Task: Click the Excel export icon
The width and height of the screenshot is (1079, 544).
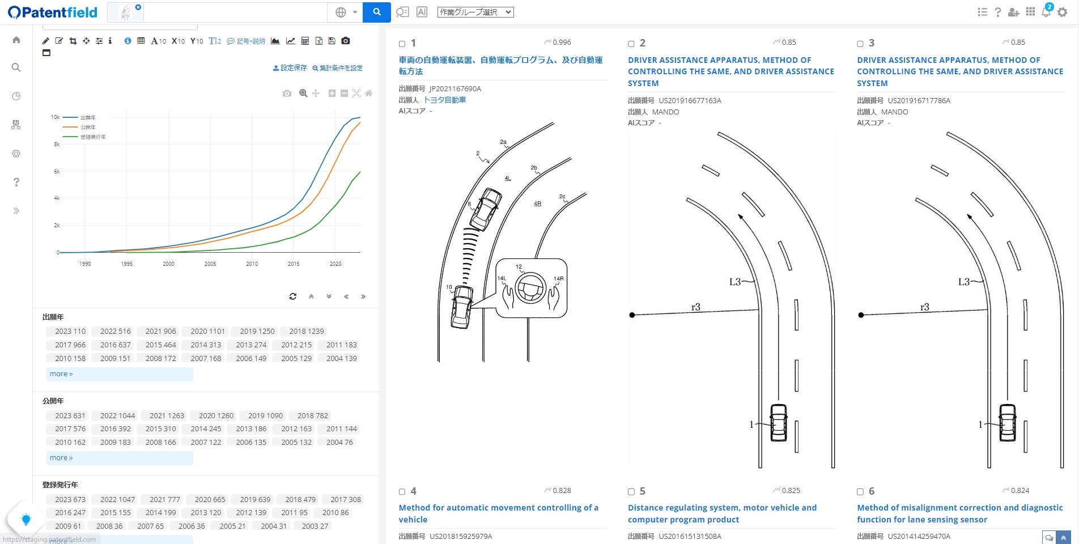Action: (319, 41)
